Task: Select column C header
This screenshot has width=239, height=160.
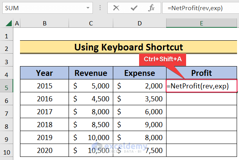Action: pos(91,24)
